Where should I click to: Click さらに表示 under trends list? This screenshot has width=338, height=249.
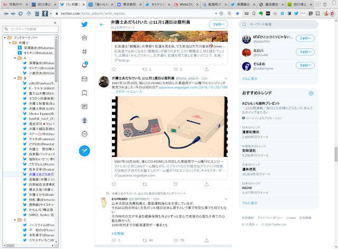[x=250, y=203]
